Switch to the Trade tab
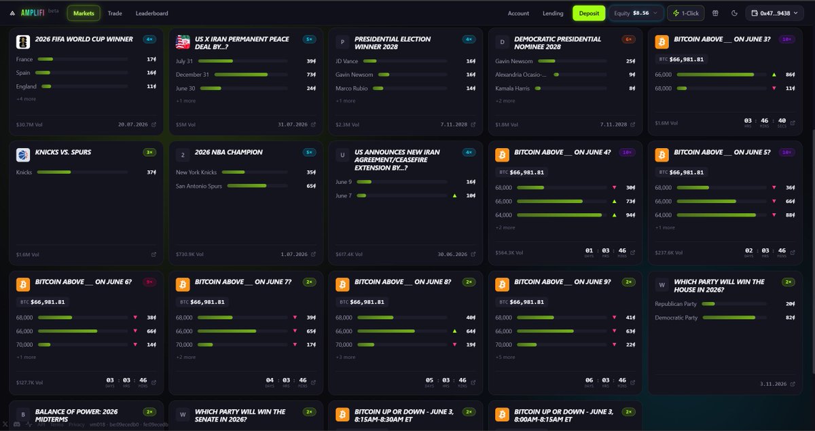The image size is (815, 431). [115, 13]
